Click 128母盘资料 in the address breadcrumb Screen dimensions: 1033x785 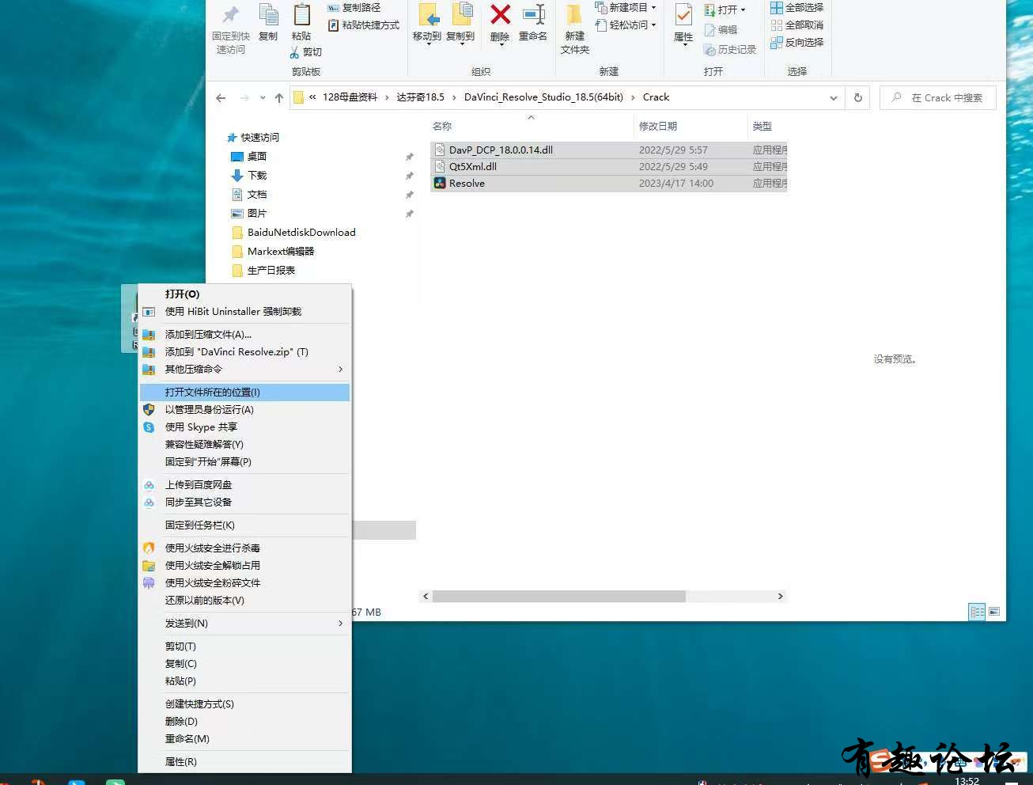(x=350, y=97)
